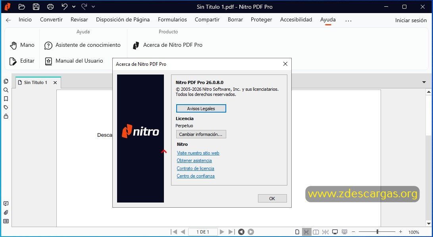Viewport: 433px width, 237px height.
Task: Enter full screen monitor view
Action: coord(335,232)
